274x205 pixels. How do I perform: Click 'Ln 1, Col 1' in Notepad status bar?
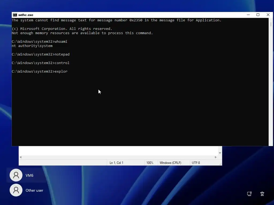pos(116,163)
